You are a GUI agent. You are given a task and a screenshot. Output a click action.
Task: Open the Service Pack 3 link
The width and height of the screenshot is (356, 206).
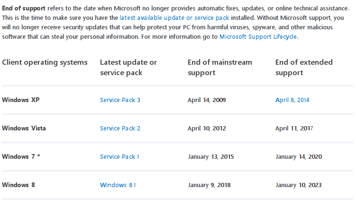pos(120,100)
